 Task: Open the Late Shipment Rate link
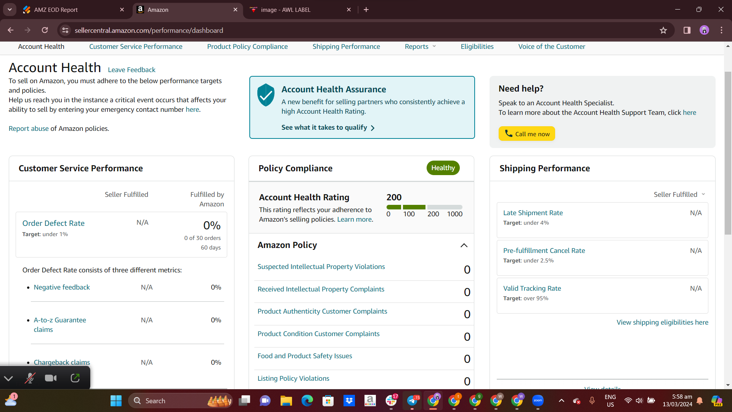click(x=533, y=213)
